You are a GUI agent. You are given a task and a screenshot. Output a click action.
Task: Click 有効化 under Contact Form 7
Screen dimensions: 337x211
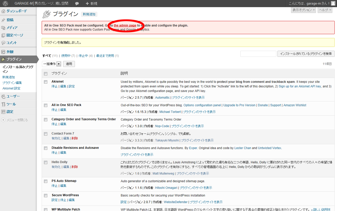tap(56, 138)
